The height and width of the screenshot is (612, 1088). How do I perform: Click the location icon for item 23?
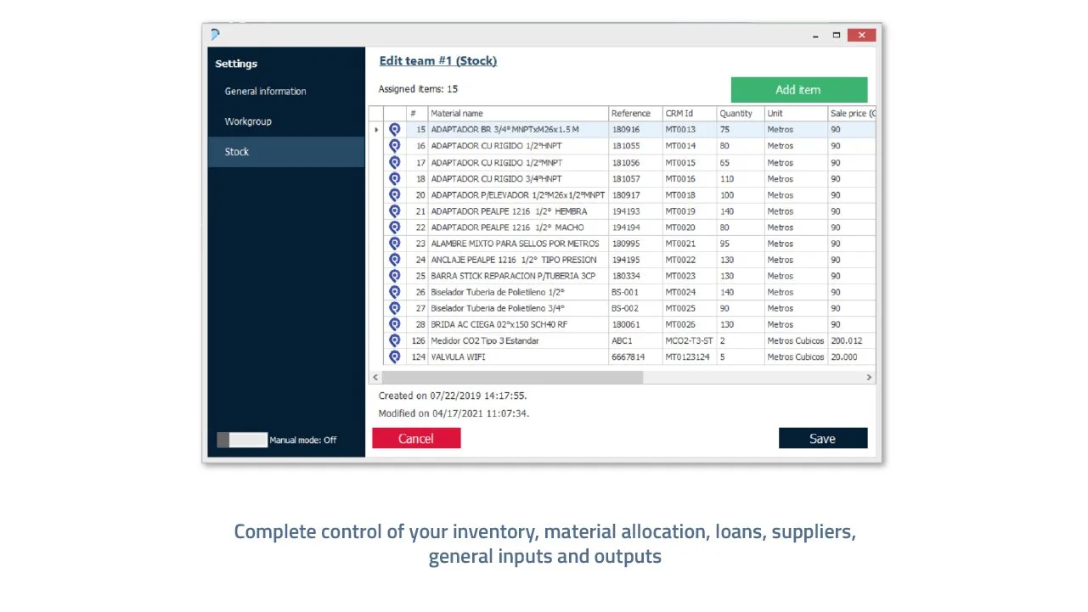(x=394, y=244)
